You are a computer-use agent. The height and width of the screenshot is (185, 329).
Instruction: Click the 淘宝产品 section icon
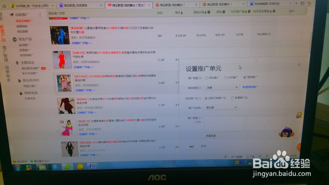(14, 39)
